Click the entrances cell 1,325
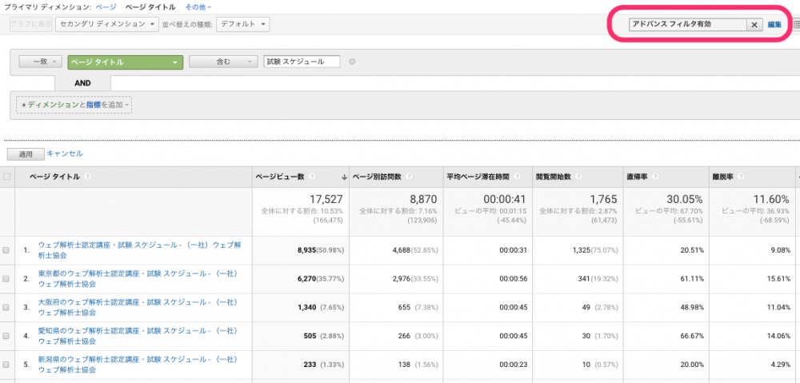 [x=582, y=250]
